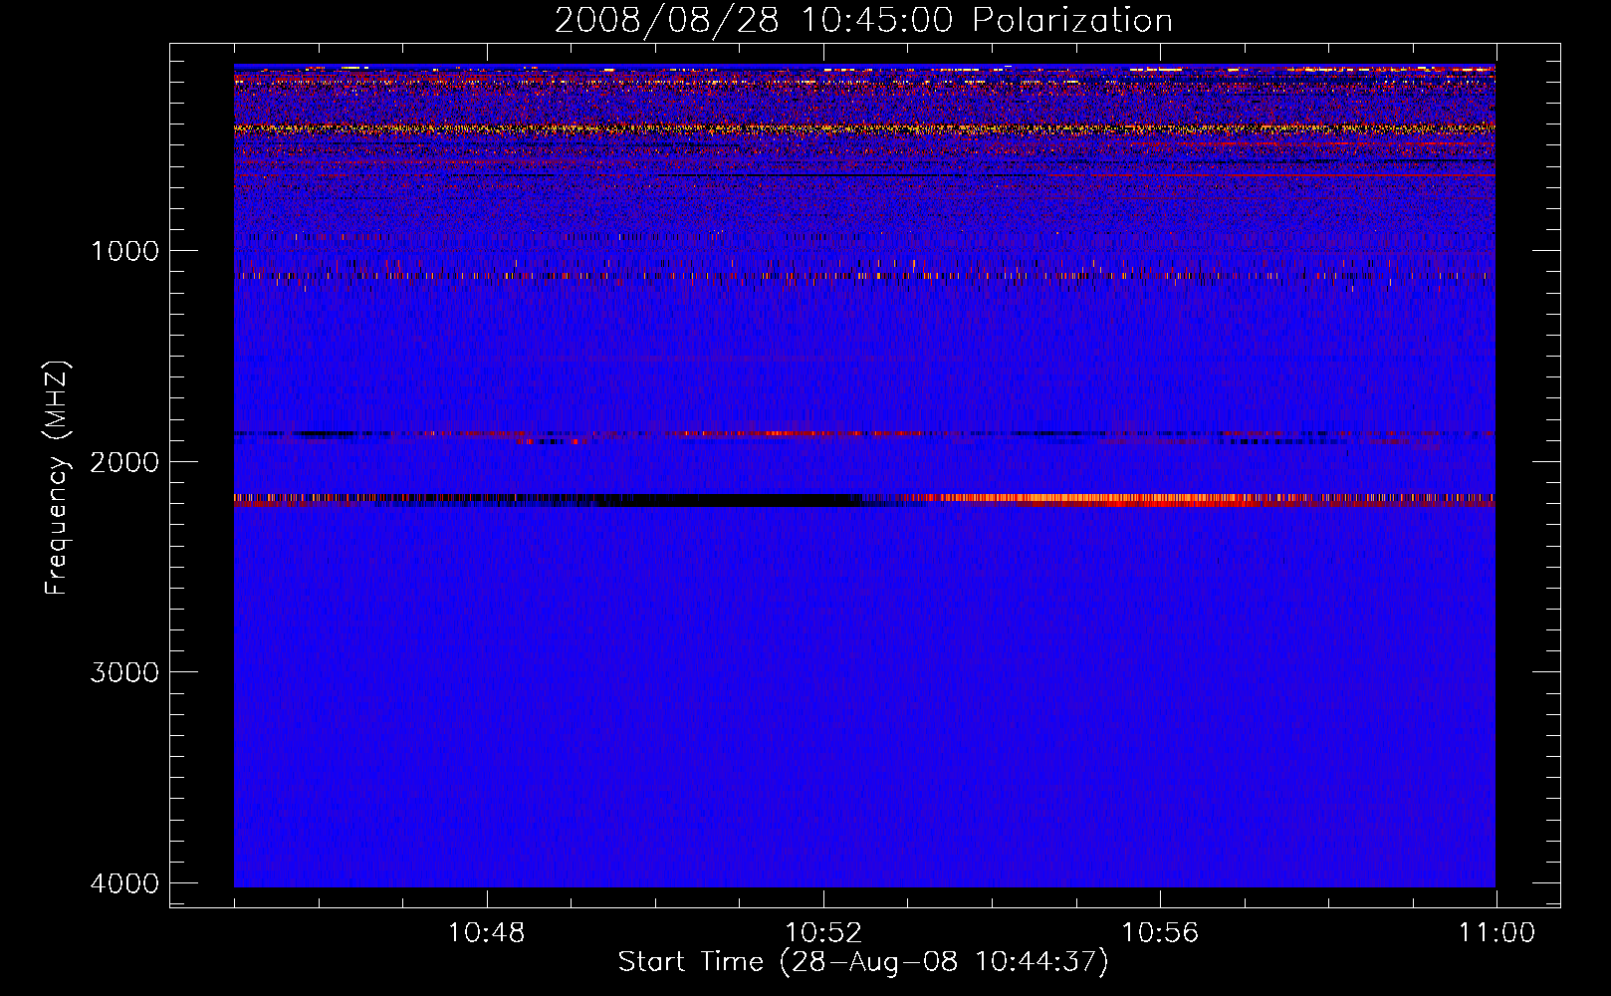Viewport: 1611px width, 996px height.
Task: Click the plot title '2008/08/28 10:45:00 Polarization'
Action: (863, 21)
